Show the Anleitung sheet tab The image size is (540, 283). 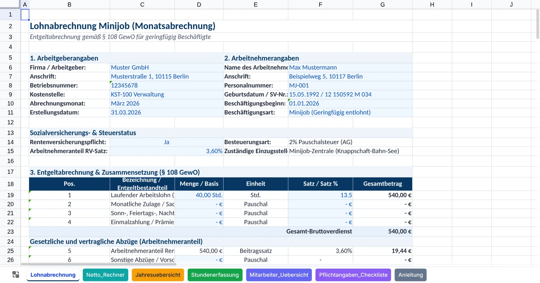click(410, 275)
